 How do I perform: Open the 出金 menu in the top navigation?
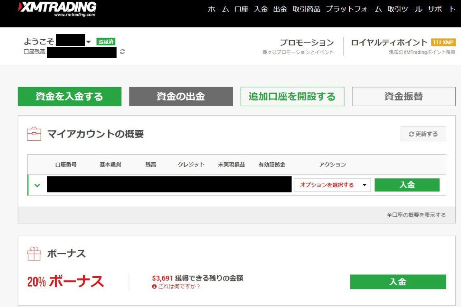(280, 9)
